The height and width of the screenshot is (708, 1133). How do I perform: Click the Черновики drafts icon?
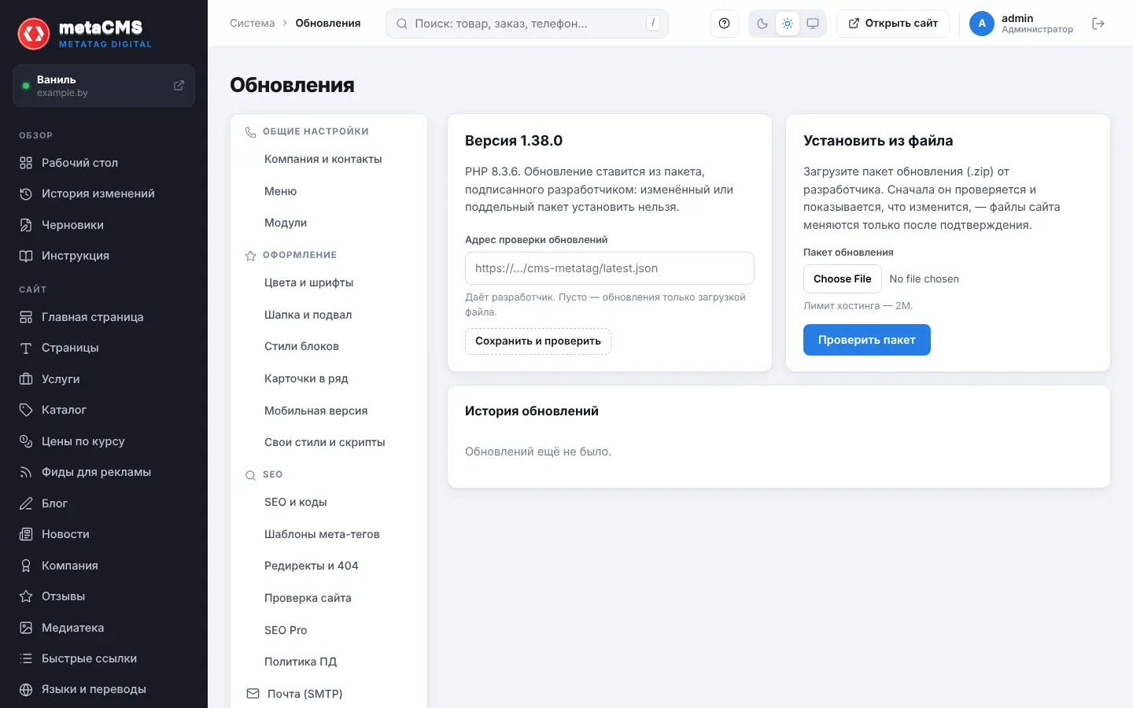[26, 225]
